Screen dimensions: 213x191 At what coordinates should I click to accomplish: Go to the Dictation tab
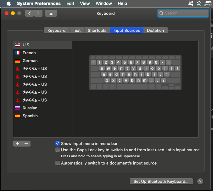tap(155, 30)
